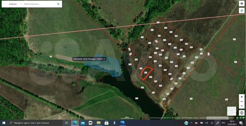Image resolution: width=246 pixels, height=126 pixels.
Task: Select the red-outlined parcel 292
Action: 146,73
